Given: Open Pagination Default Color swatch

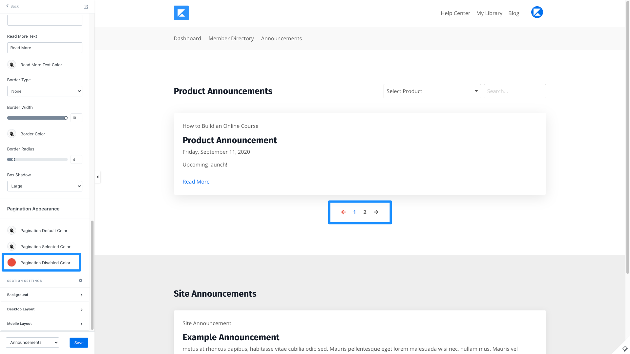Looking at the screenshot, I should click(x=12, y=230).
